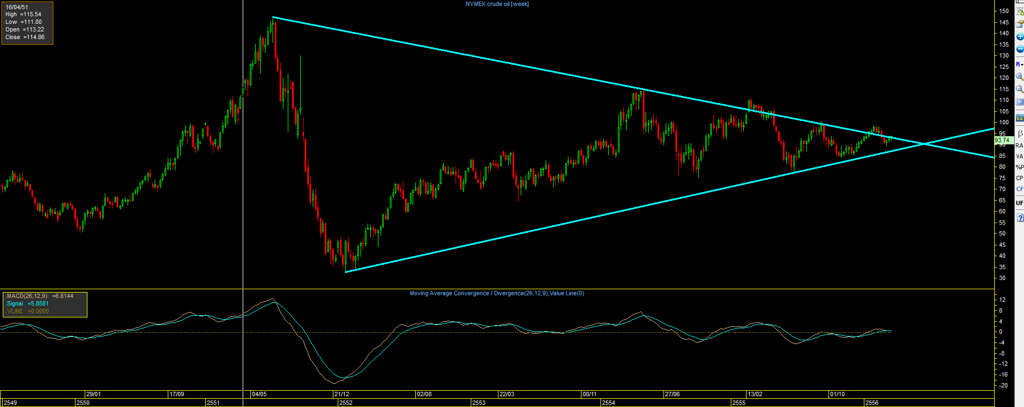
Task: Expand the blue K dropdown arrow tool
Action: coord(1019,64)
